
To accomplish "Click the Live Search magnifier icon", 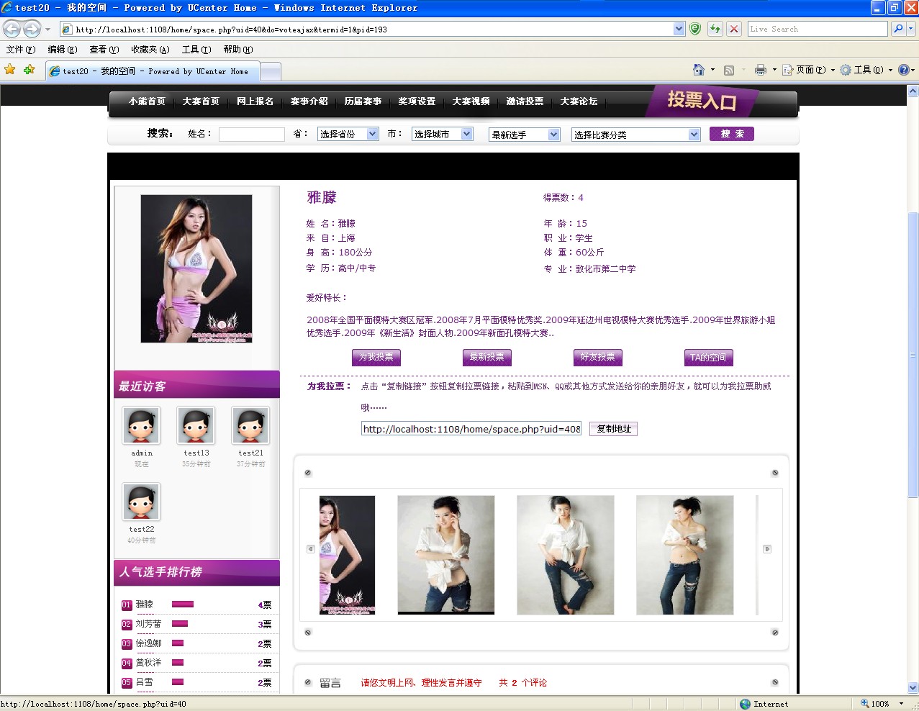I will [897, 29].
